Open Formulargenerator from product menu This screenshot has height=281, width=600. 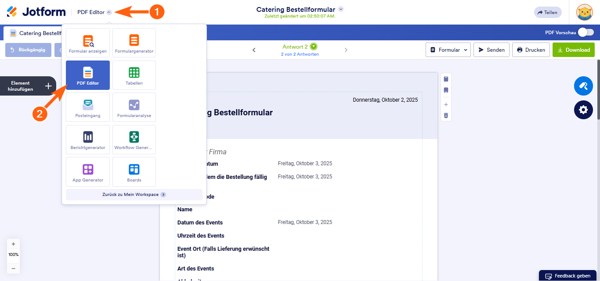134,43
